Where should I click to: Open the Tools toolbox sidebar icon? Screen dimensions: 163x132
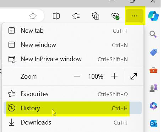click(153, 70)
